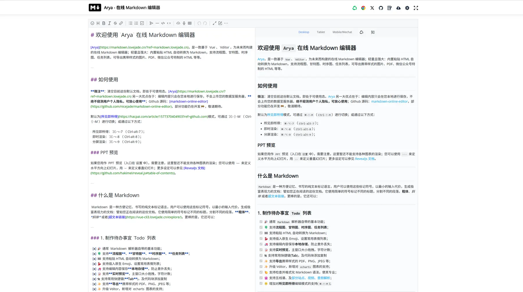Open the headings dropdown in the toolbar

point(98,23)
